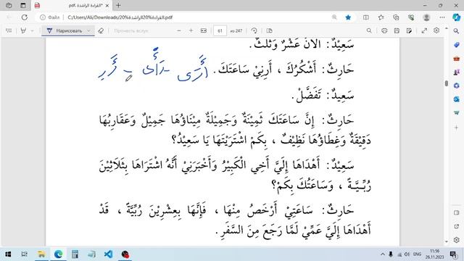The height and width of the screenshot is (261, 464).
Task: Switch the ENG input language
Action: [418, 254]
